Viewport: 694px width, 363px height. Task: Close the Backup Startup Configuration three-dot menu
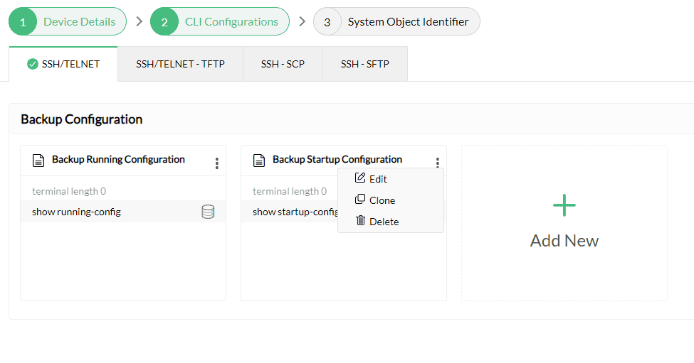(438, 163)
